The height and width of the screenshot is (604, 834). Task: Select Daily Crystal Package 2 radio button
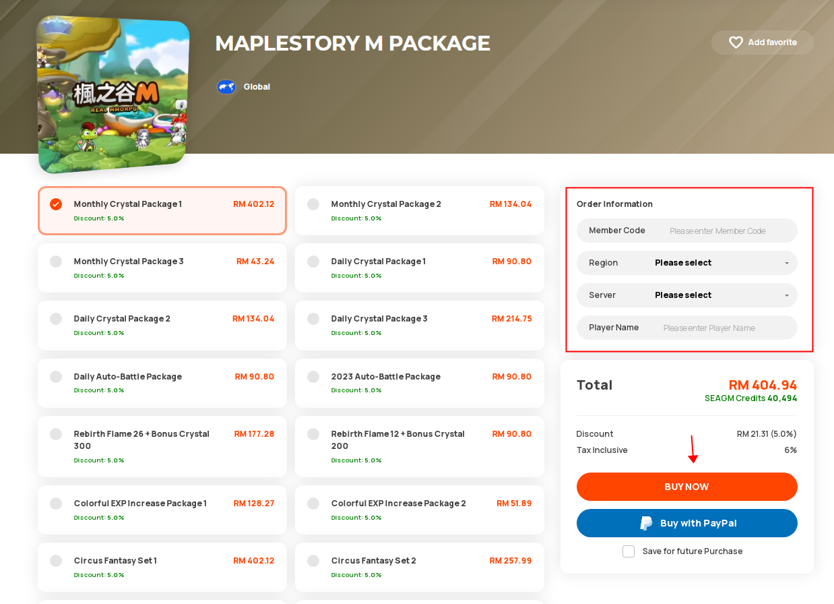(56, 319)
